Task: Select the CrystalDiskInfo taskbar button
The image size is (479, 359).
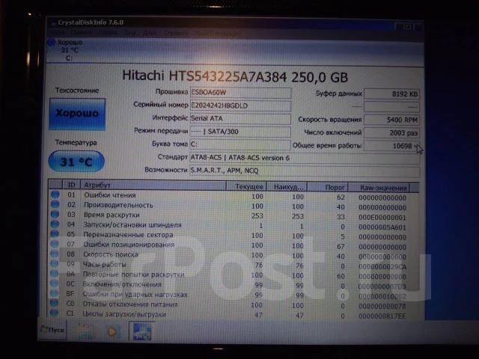Action: [x=141, y=331]
